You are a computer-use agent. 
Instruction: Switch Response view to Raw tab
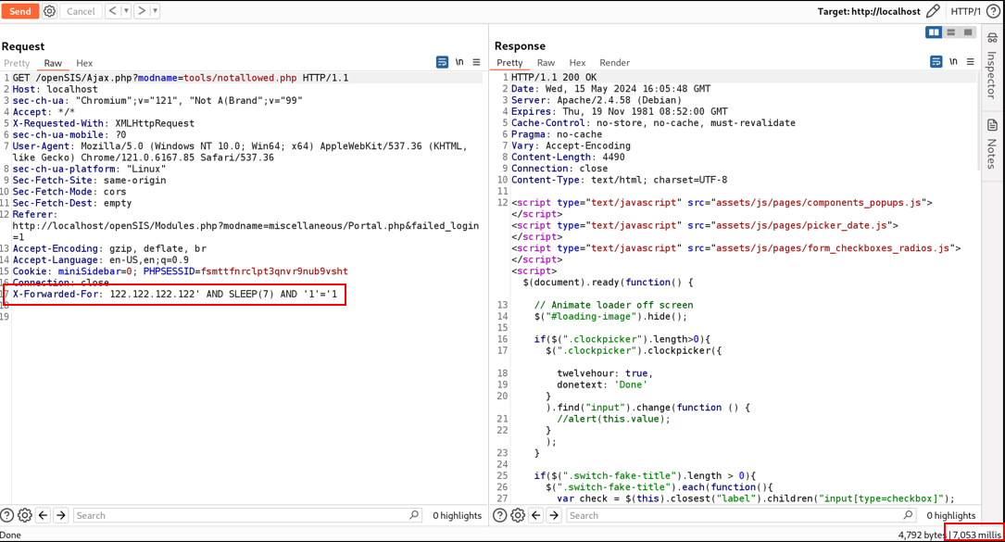[x=546, y=62]
